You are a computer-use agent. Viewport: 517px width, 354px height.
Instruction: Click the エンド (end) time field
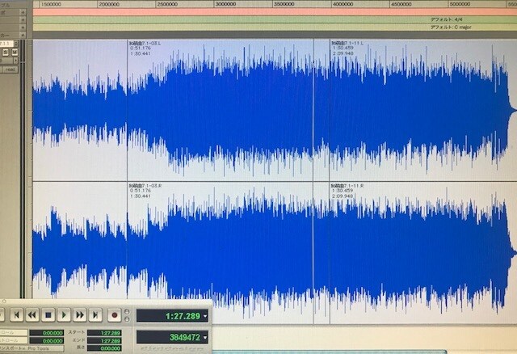click(x=104, y=340)
